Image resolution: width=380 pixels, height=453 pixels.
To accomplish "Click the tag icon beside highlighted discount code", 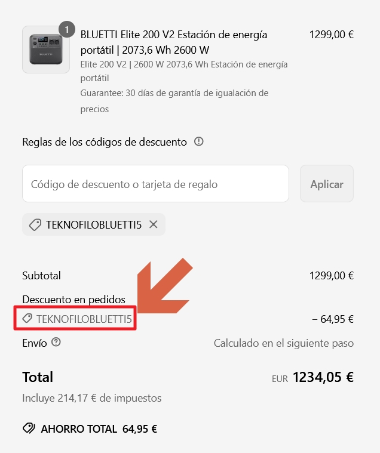I will coord(27,319).
